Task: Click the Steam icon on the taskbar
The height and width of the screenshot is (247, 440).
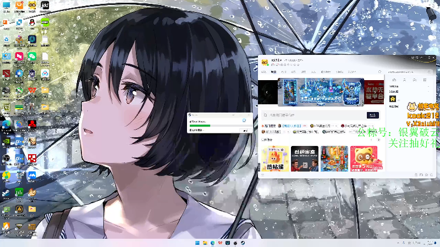Action: 243,243
